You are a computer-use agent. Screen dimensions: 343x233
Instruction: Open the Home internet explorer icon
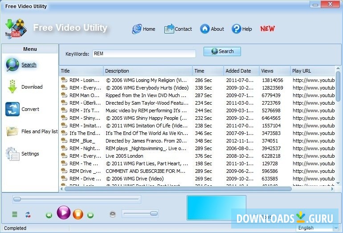137,29
